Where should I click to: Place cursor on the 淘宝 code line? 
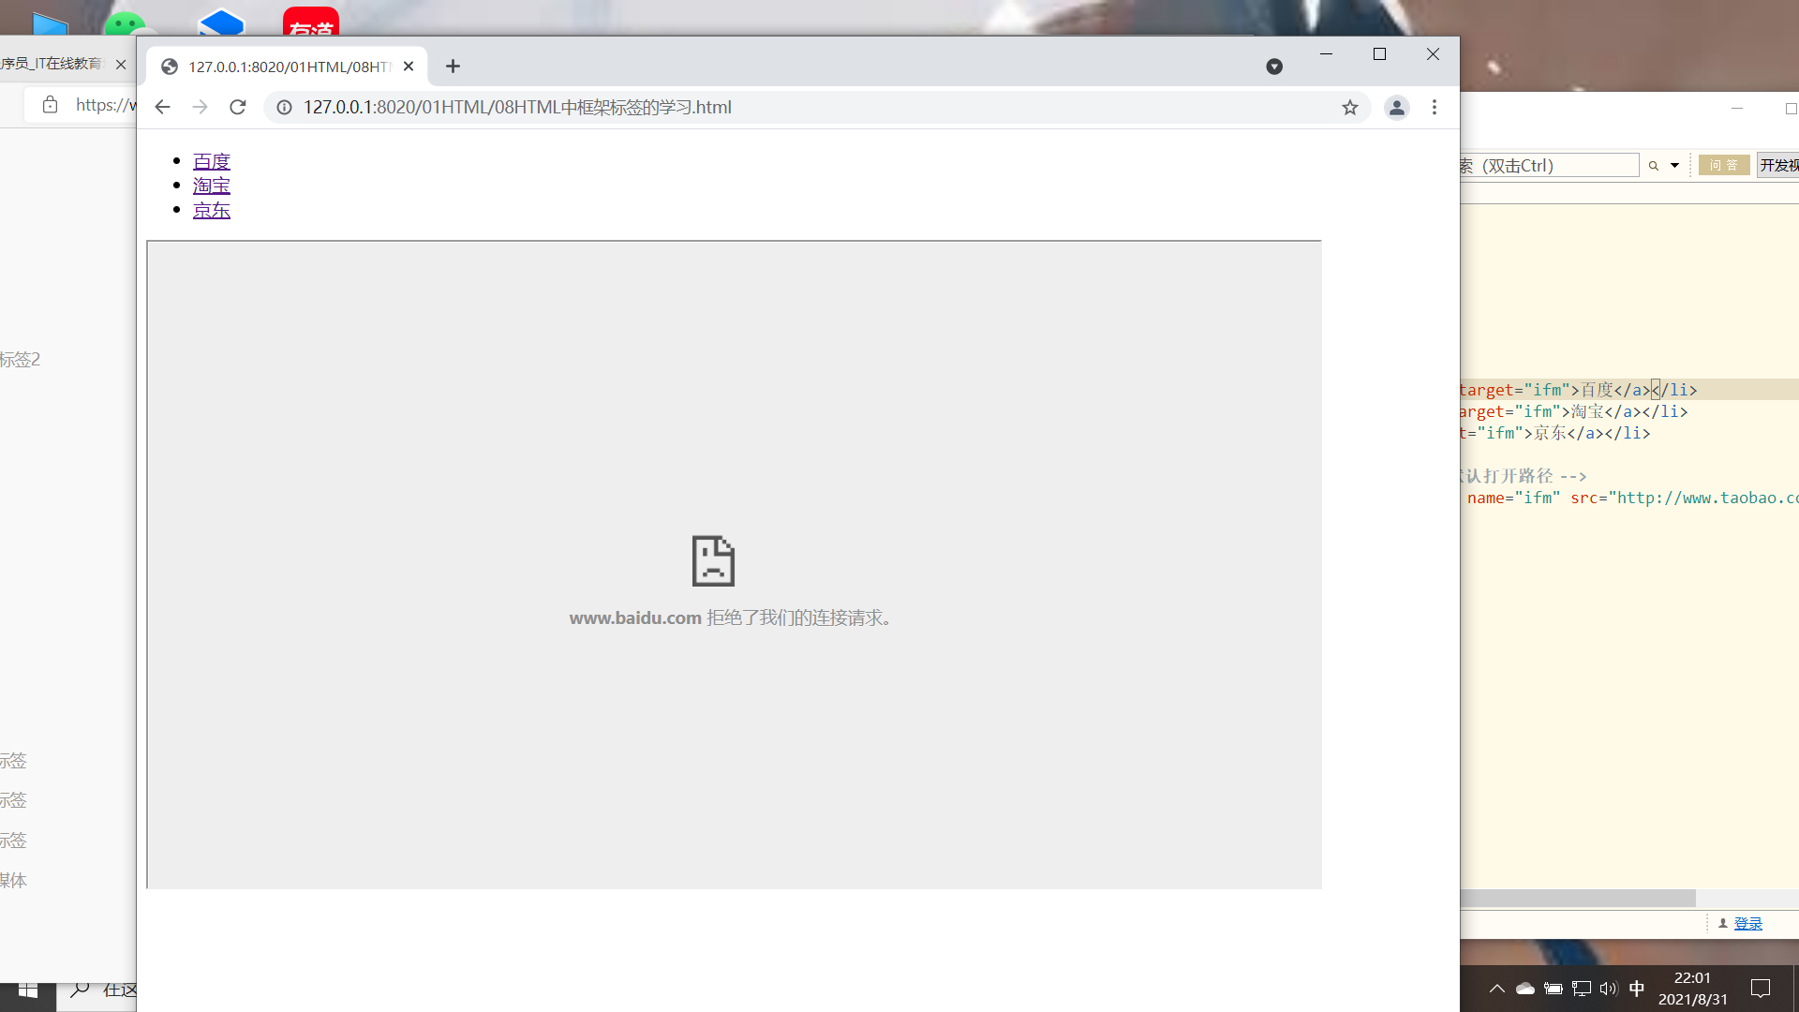[1573, 411]
